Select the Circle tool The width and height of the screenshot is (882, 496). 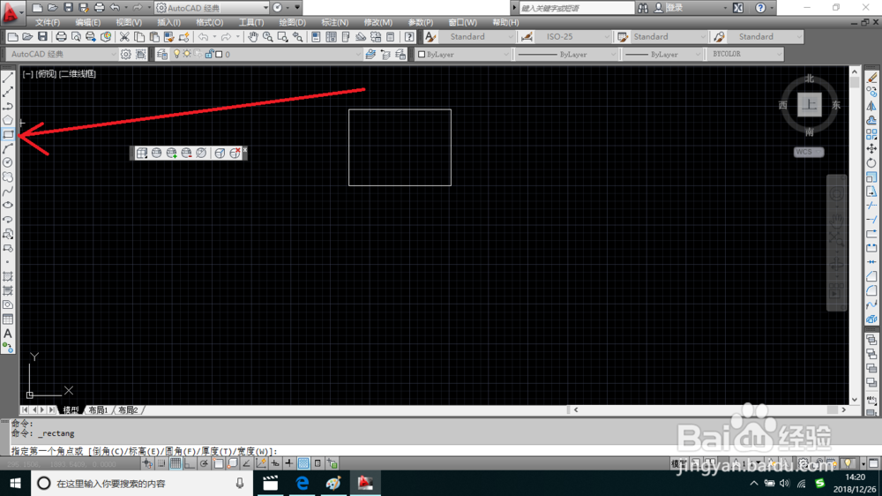pyautogui.click(x=8, y=162)
